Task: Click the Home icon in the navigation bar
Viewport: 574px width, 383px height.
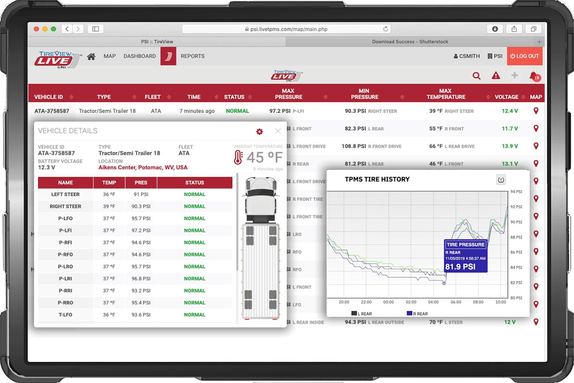Action: point(91,56)
